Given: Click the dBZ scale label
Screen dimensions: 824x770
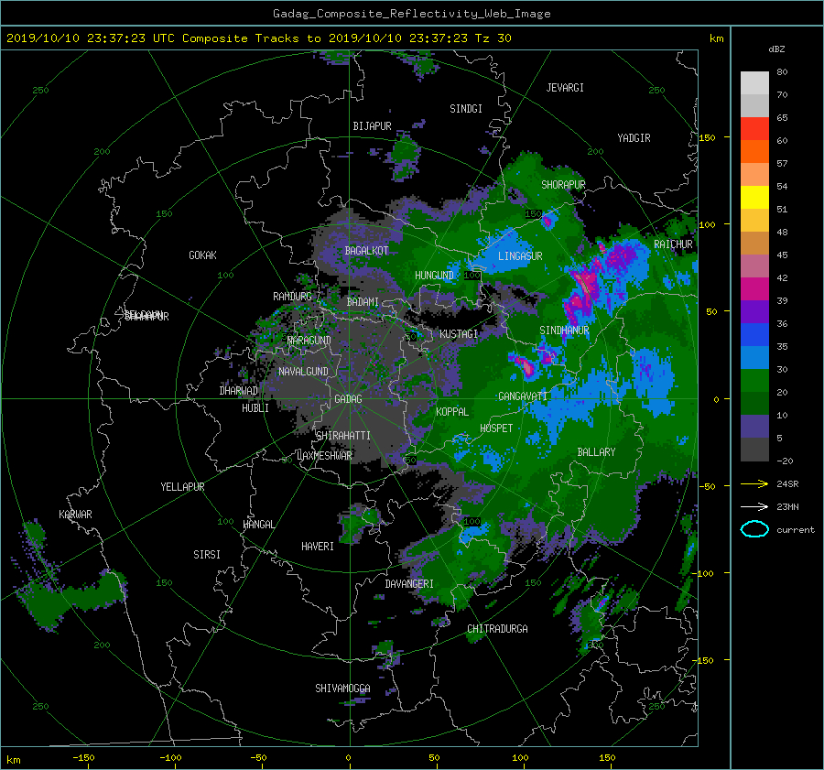Looking at the screenshot, I should click(776, 49).
